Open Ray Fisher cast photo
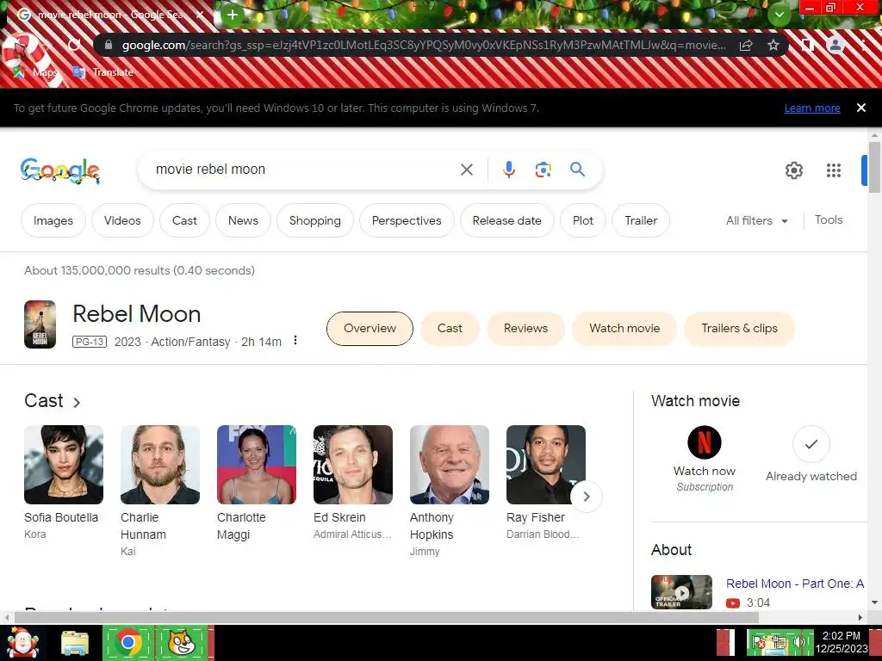 pos(545,465)
